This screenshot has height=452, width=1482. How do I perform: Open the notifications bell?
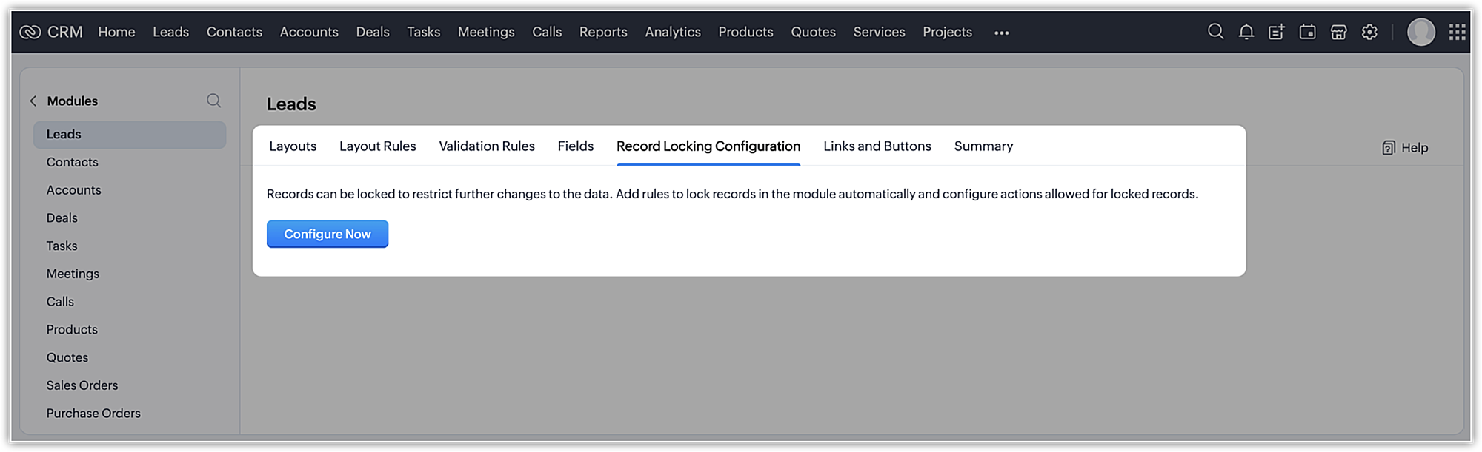(1246, 32)
